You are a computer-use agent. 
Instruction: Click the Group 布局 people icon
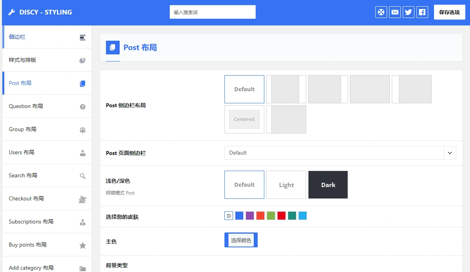tap(82, 129)
